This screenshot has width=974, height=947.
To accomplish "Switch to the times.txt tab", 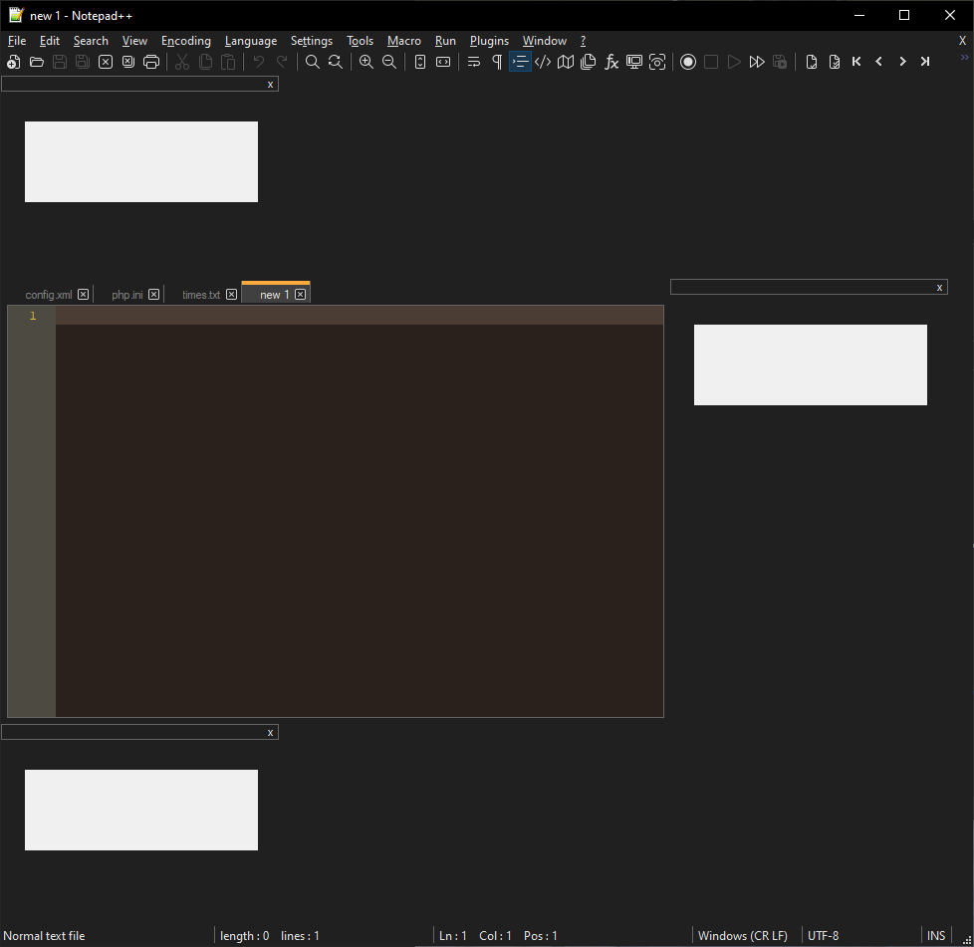I will (201, 295).
